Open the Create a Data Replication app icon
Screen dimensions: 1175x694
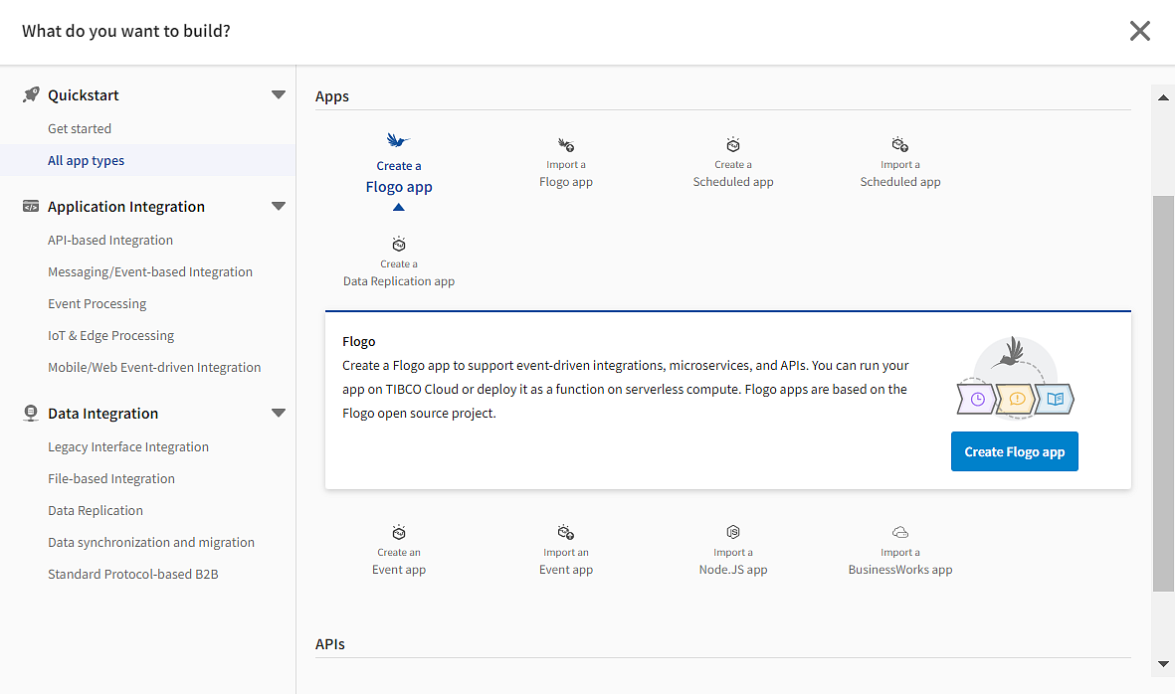coord(399,245)
